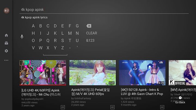The image size is (196, 110).
Task: Open the account avatar icon
Action: [7, 11]
